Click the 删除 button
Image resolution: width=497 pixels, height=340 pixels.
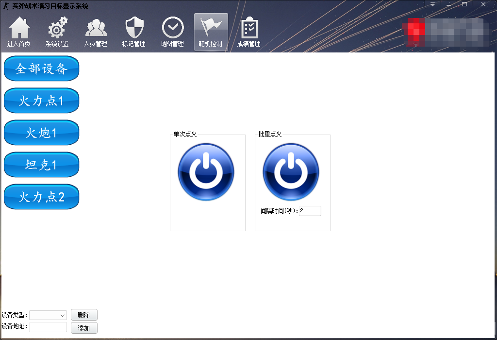(x=84, y=315)
